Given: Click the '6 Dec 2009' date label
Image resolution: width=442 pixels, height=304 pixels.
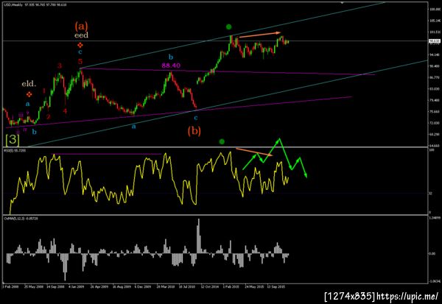Looking at the screenshot, I should click(144, 286).
